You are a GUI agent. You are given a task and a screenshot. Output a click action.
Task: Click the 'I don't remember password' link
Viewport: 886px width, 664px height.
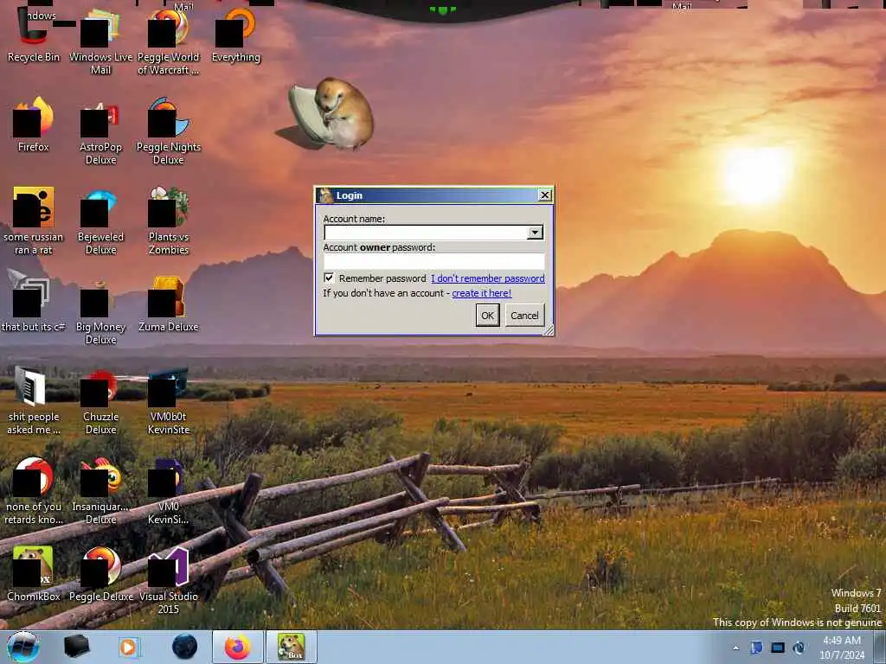[488, 278]
